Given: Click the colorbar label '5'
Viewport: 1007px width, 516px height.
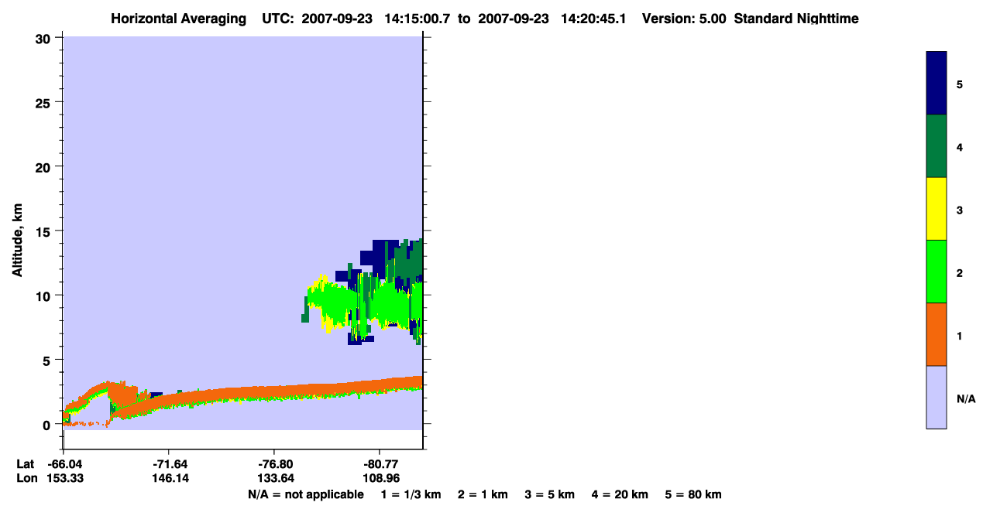Looking at the screenshot, I should (960, 84).
